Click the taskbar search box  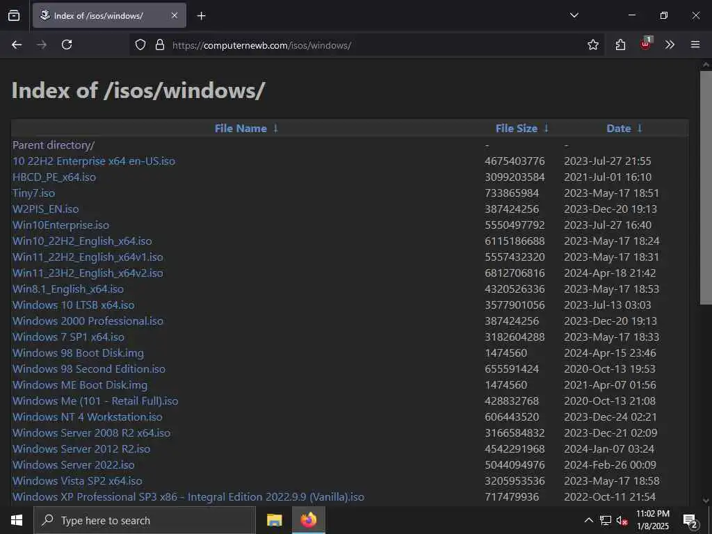click(x=145, y=520)
